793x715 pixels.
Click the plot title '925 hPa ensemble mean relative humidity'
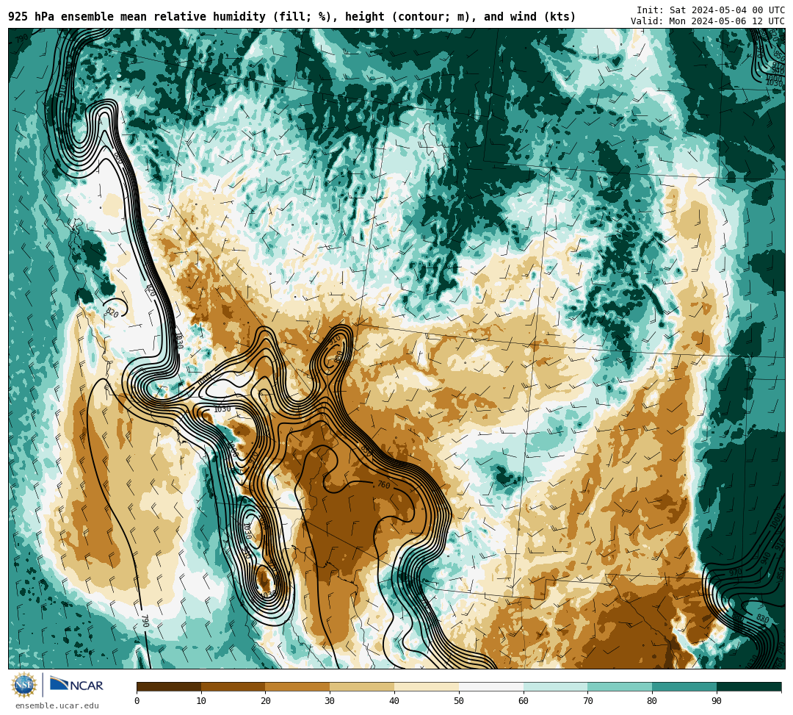tap(139, 17)
